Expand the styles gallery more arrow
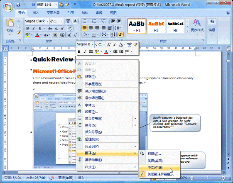The height and width of the screenshot is (183, 233). pos(188,31)
